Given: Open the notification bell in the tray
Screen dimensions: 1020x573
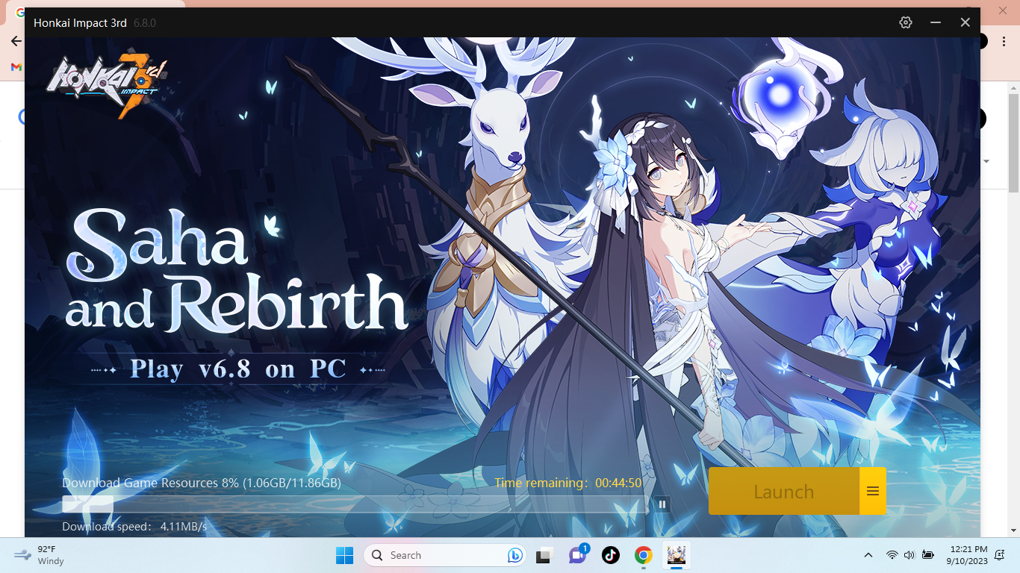Looking at the screenshot, I should click(999, 555).
